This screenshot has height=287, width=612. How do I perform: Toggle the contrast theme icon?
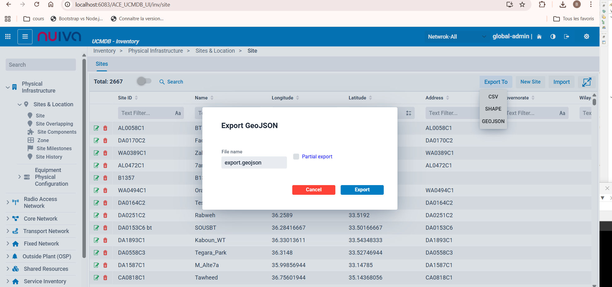tap(553, 36)
